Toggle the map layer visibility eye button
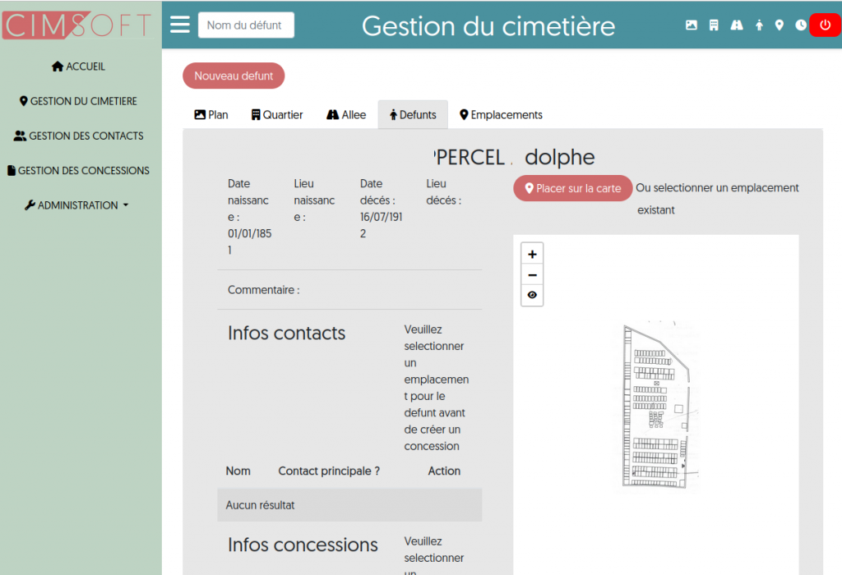The height and width of the screenshot is (575, 842). click(x=532, y=295)
